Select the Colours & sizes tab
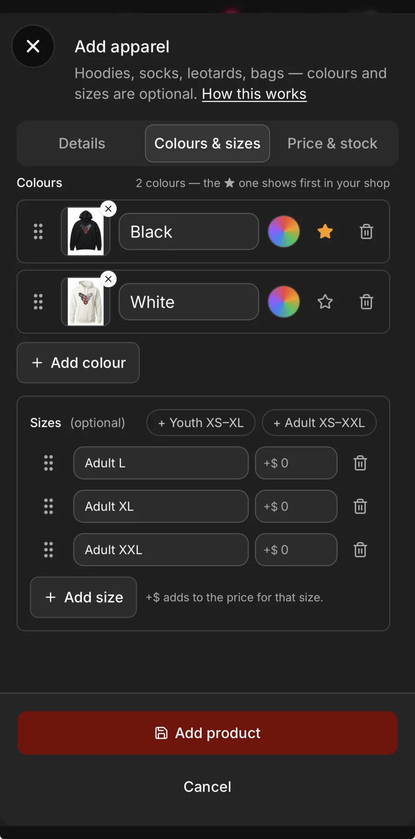 coord(207,144)
